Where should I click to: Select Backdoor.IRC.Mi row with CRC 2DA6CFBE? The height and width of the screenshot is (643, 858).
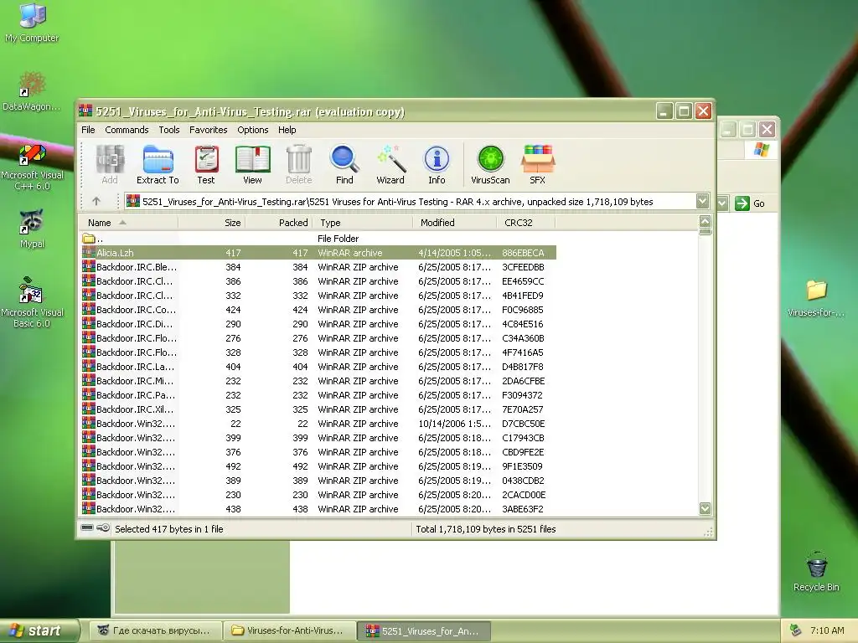point(318,381)
